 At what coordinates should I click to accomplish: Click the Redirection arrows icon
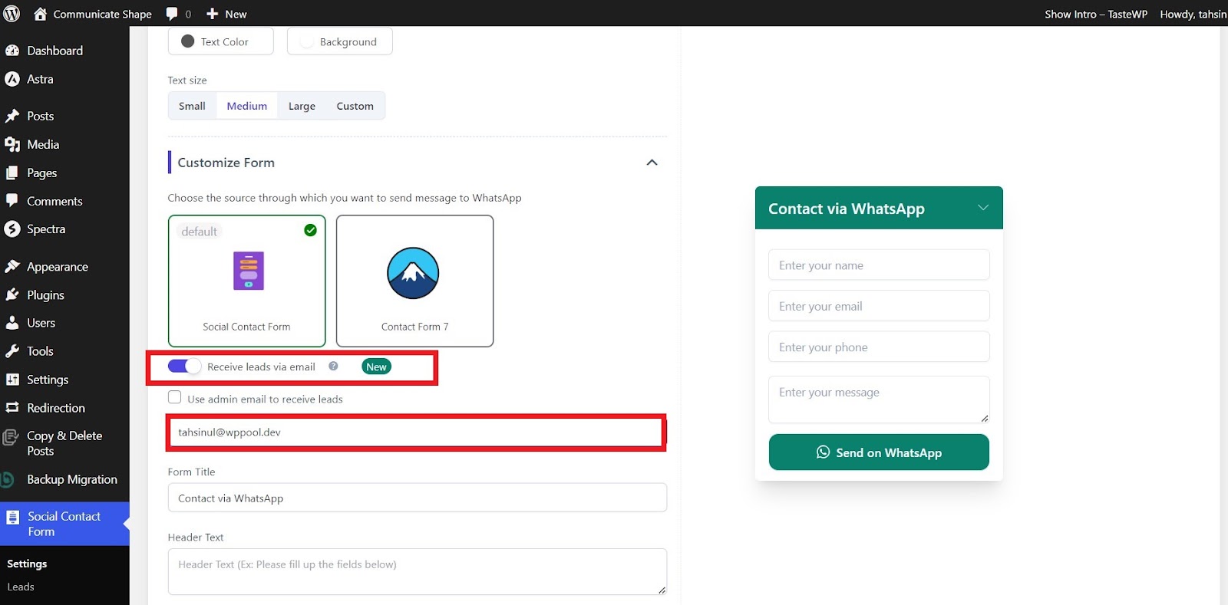12,408
